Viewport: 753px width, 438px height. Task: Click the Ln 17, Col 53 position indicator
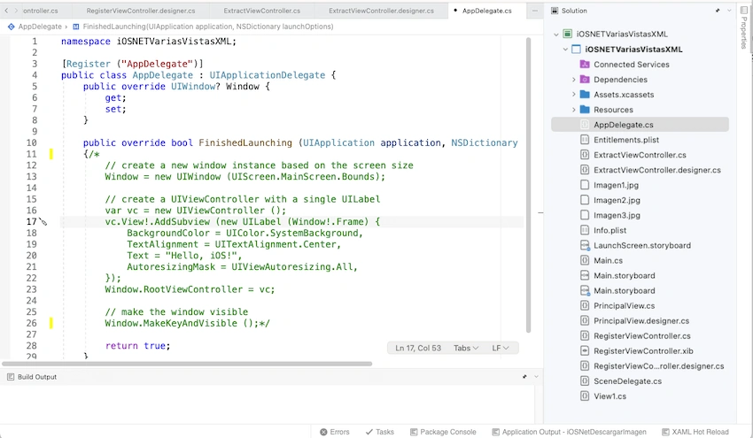pyautogui.click(x=418, y=348)
